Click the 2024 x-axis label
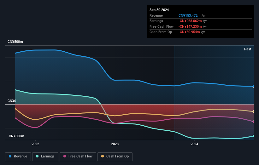The image size is (259, 165). pos(194,144)
